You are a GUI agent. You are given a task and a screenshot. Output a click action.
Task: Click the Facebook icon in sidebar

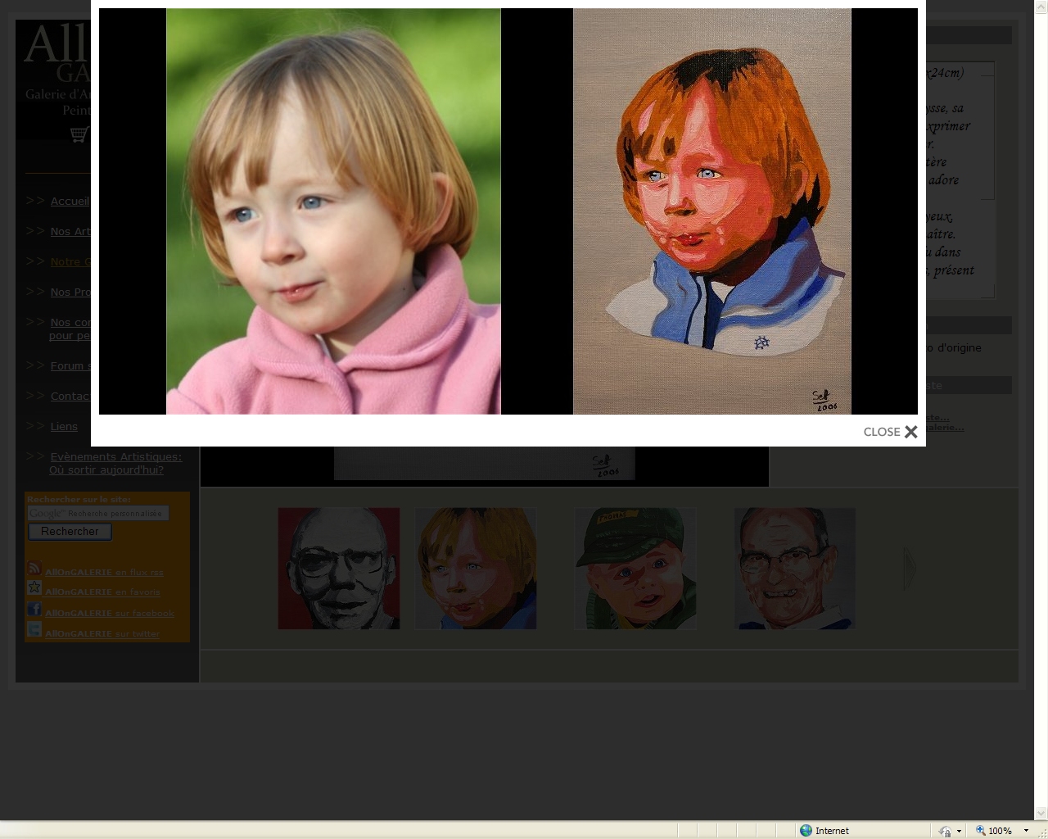click(x=34, y=609)
